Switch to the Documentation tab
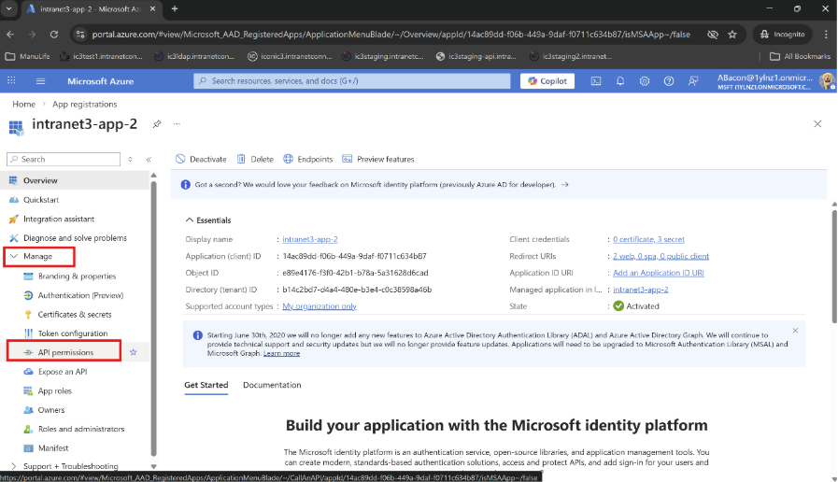Screen dimensions: 838x482 coord(272,385)
